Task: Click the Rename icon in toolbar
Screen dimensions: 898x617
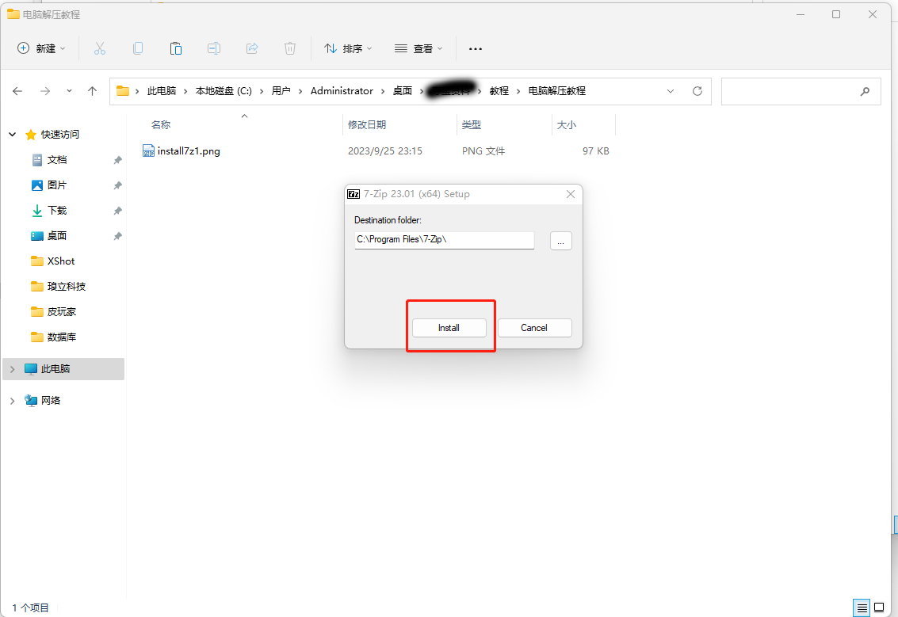Action: (x=214, y=48)
